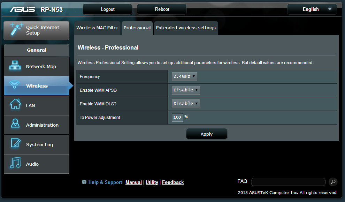This screenshot has width=345, height=202.
Task: Click the Reboot button
Action: (162, 9)
